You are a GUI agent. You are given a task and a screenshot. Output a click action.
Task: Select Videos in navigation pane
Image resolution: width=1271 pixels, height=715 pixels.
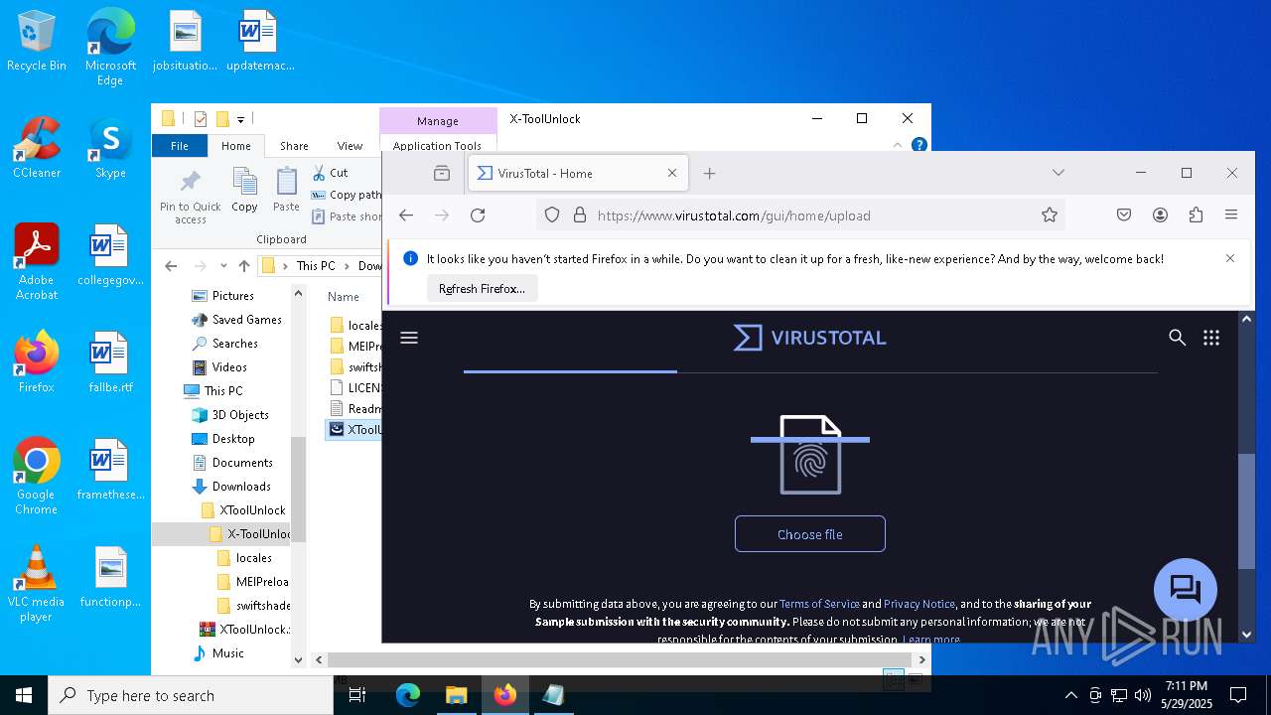pos(229,367)
